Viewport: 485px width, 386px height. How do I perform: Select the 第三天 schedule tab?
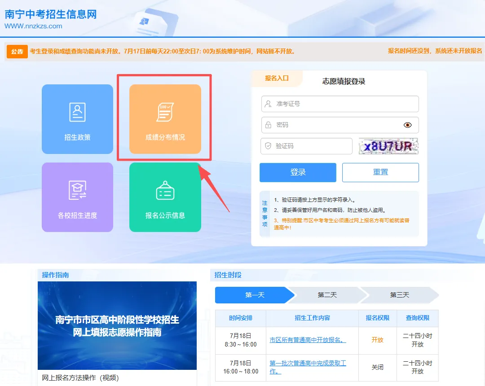pyautogui.click(x=400, y=295)
